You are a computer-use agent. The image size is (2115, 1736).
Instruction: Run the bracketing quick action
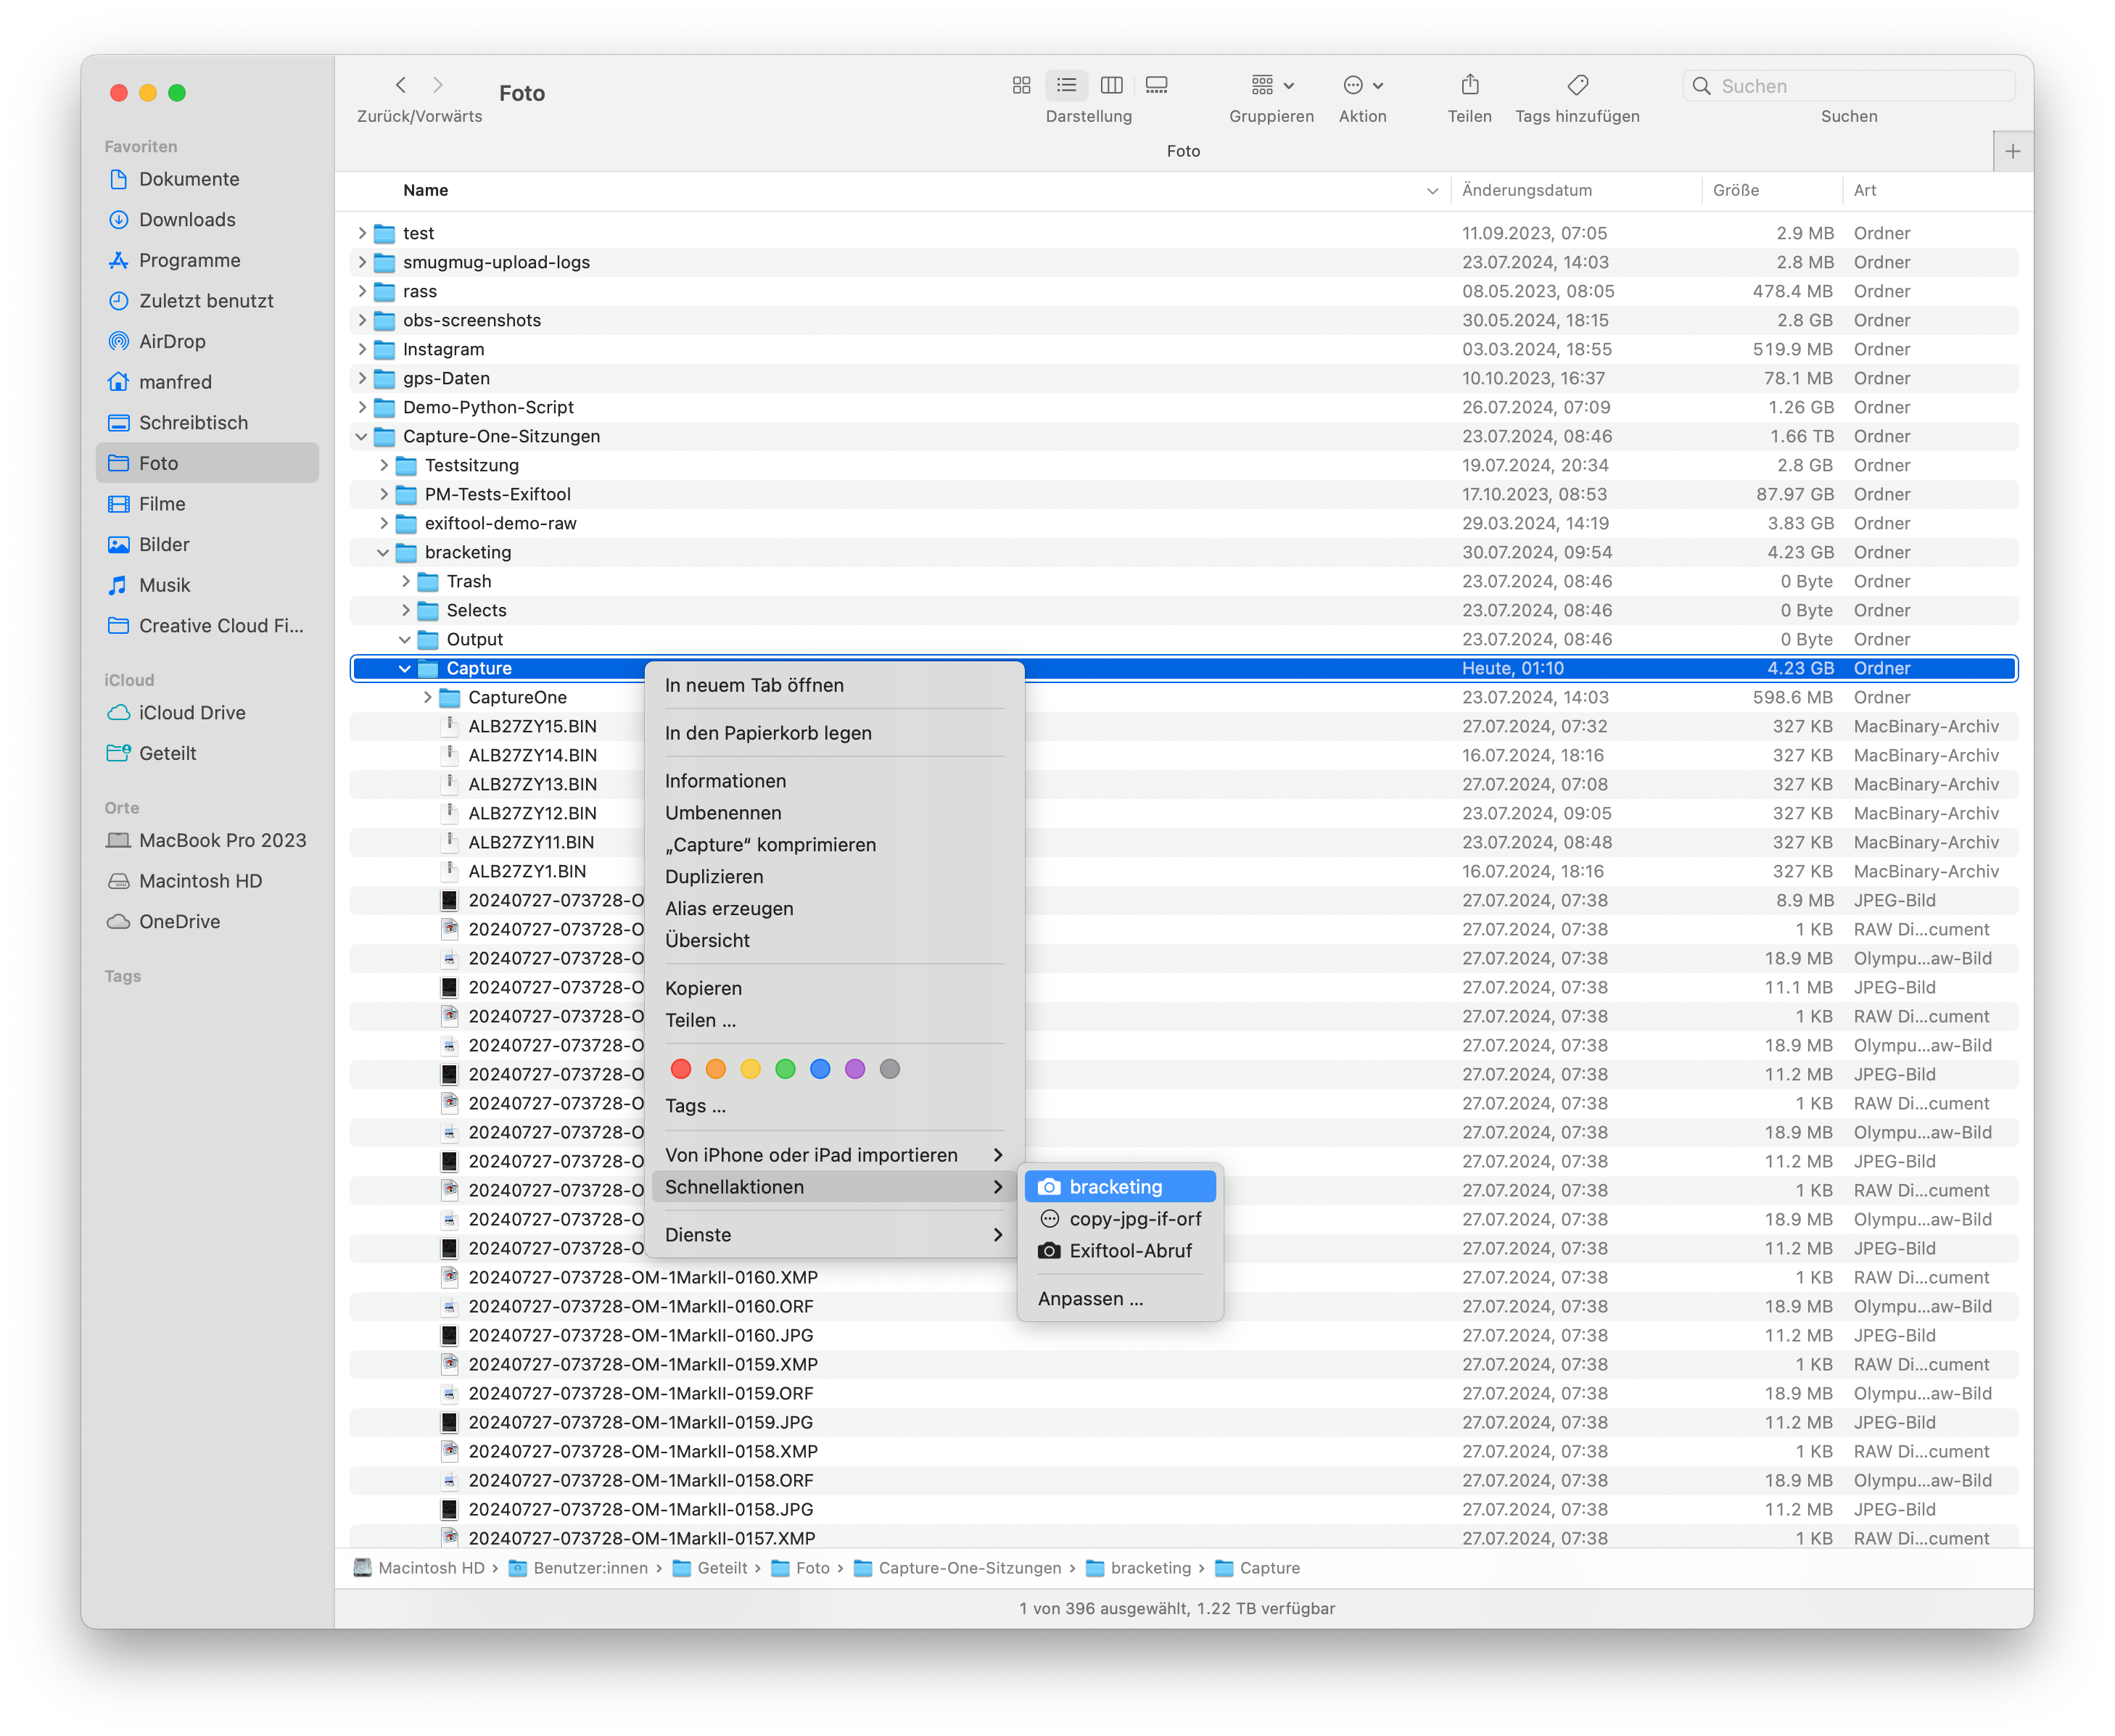coord(1118,1187)
